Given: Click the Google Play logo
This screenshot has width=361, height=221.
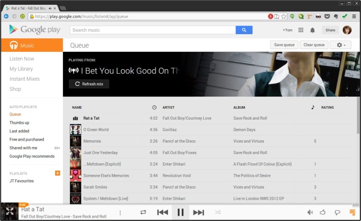Looking at the screenshot, I should [x=35, y=30].
